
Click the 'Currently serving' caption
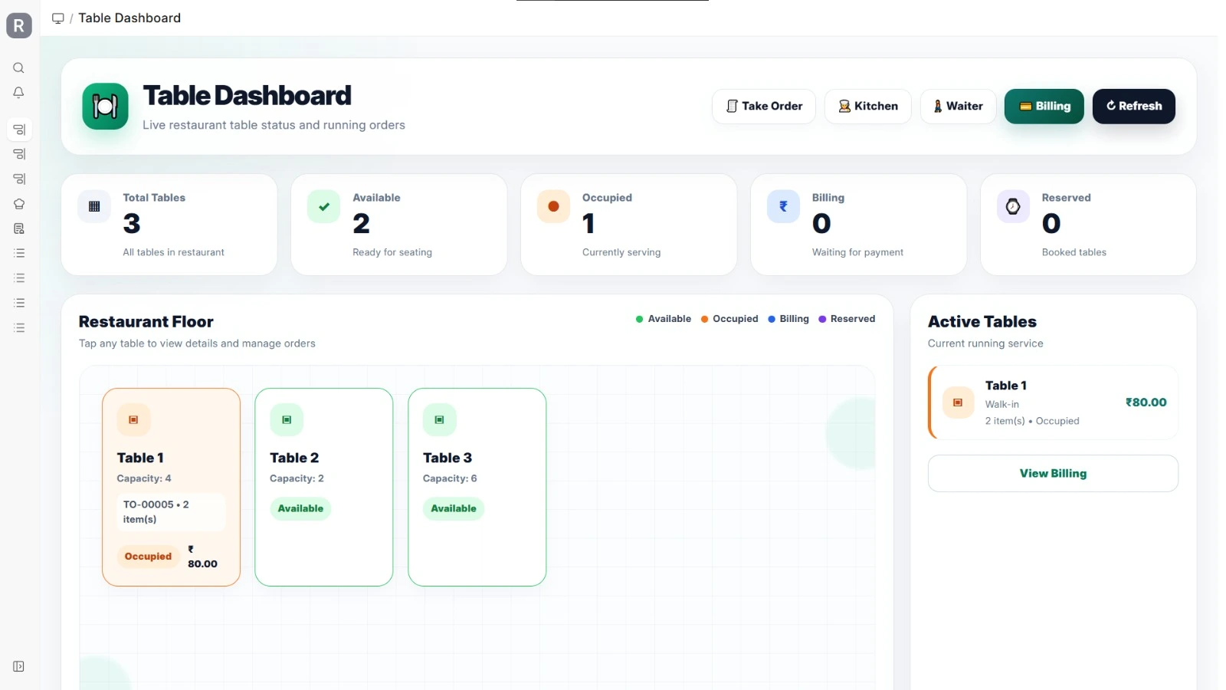621,252
